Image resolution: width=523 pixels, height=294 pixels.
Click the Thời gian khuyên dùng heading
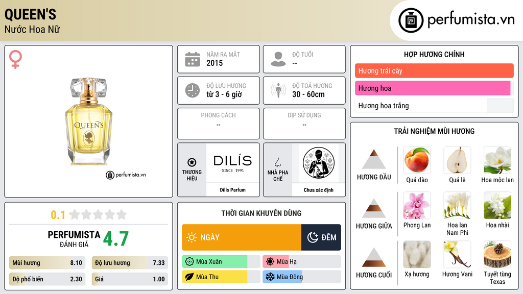click(x=261, y=213)
